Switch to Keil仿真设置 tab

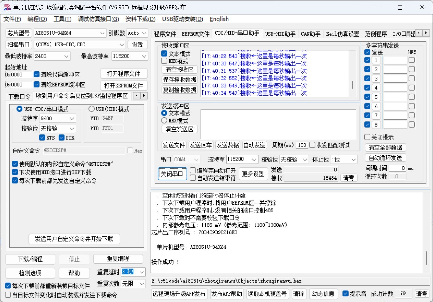[x=343, y=34]
